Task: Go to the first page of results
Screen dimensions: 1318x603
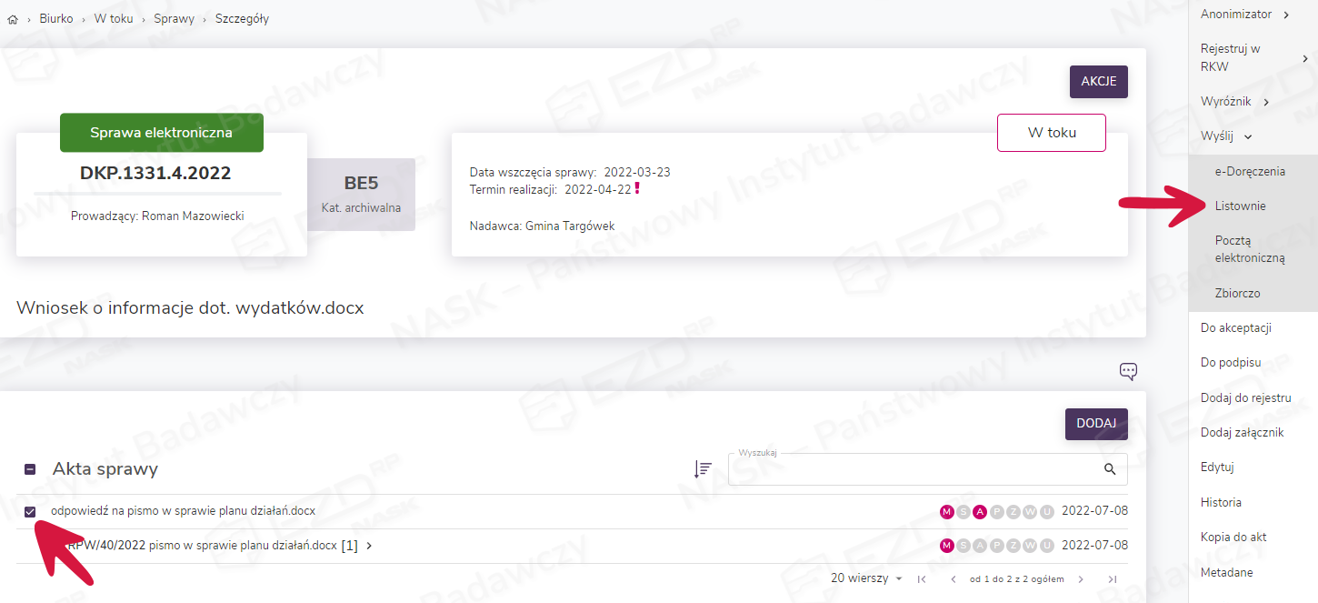Action: [x=922, y=579]
